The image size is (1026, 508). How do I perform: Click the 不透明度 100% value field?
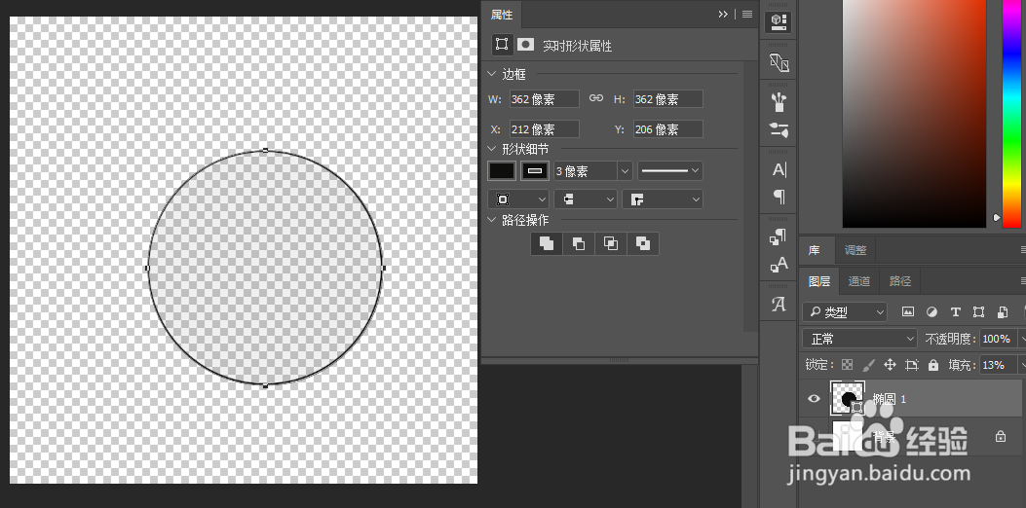(997, 339)
